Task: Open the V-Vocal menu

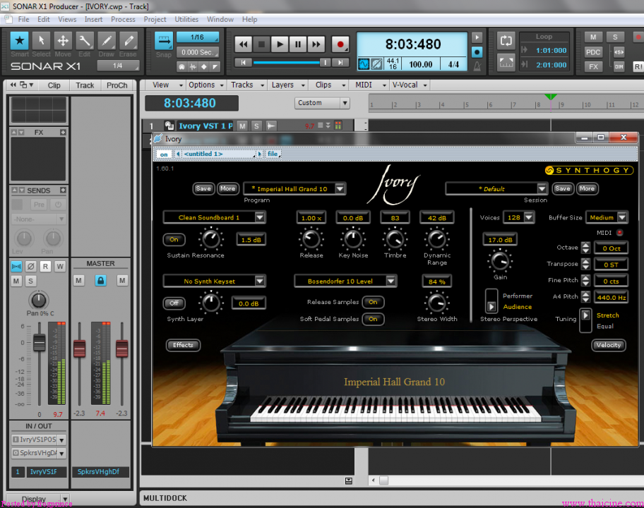Action: pos(410,85)
